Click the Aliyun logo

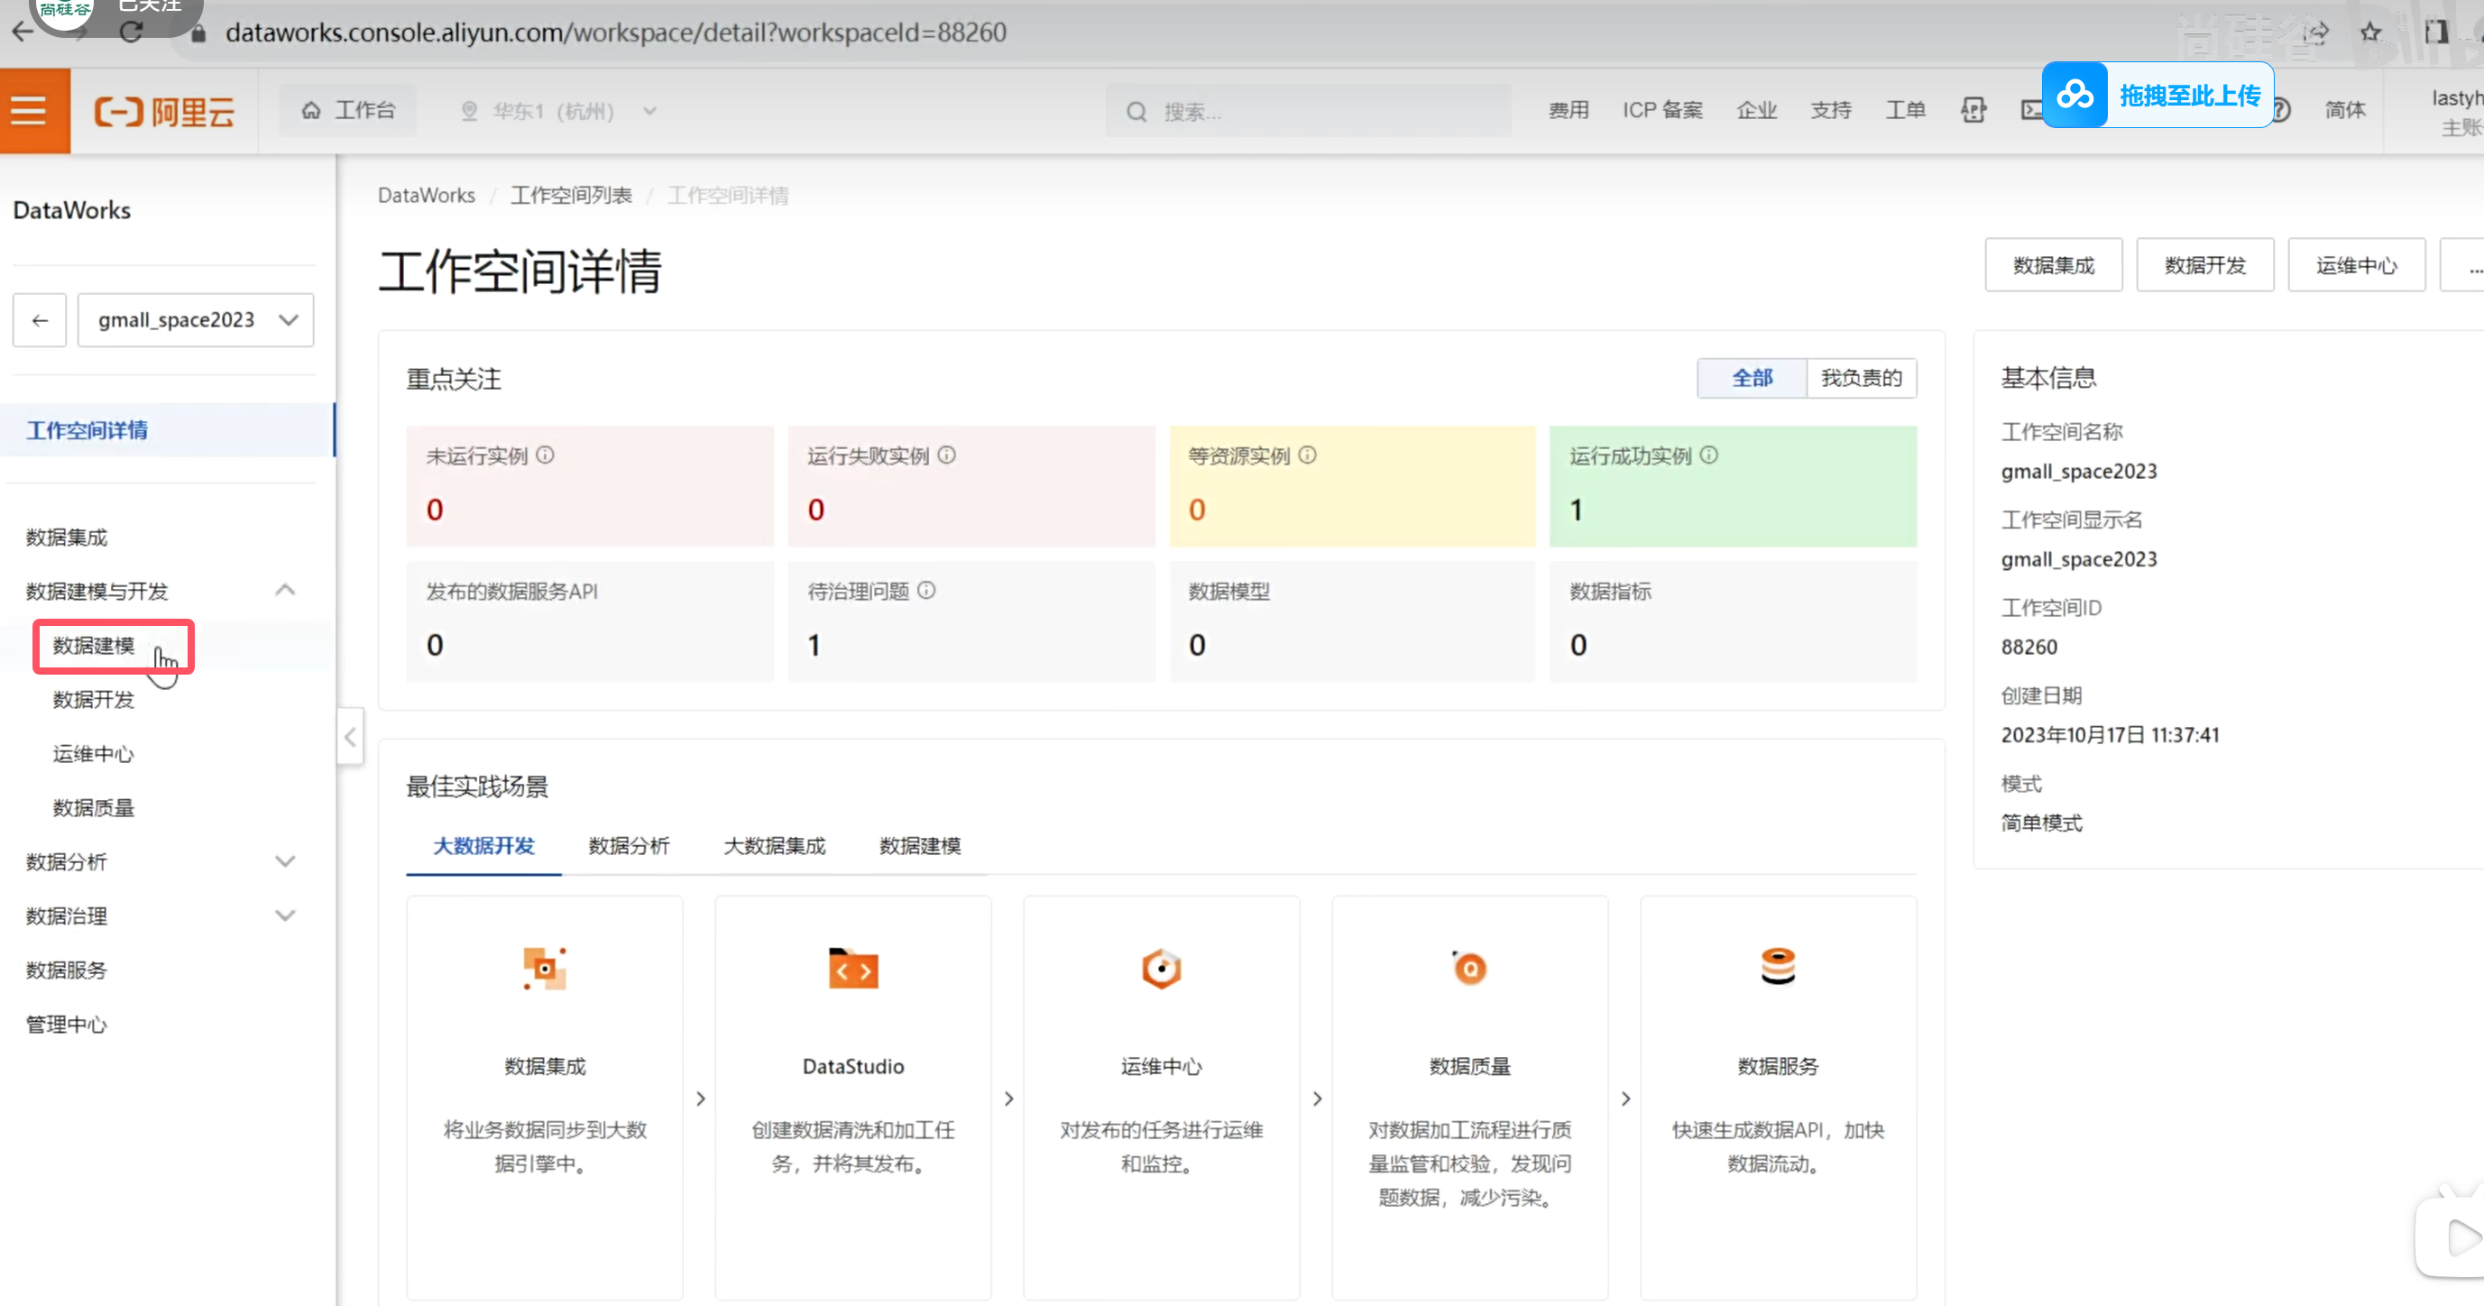(164, 112)
